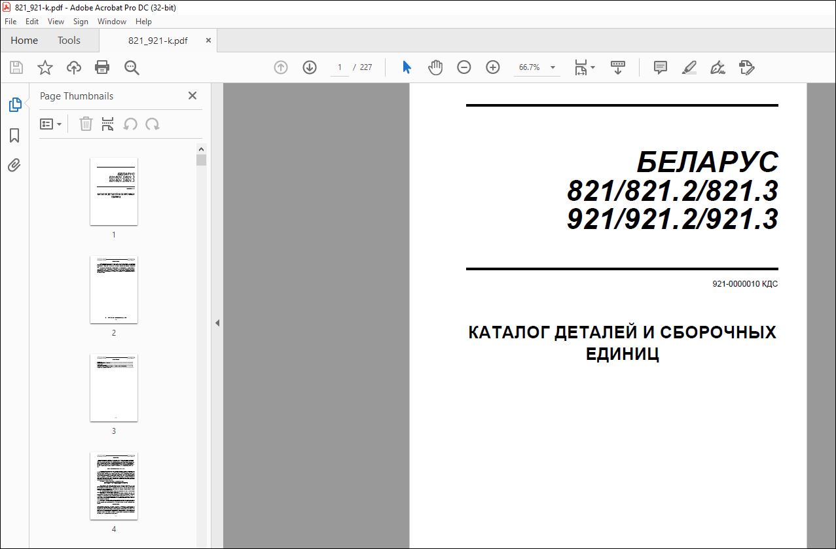Switch to the Tools tab
This screenshot has width=836, height=549.
69,41
